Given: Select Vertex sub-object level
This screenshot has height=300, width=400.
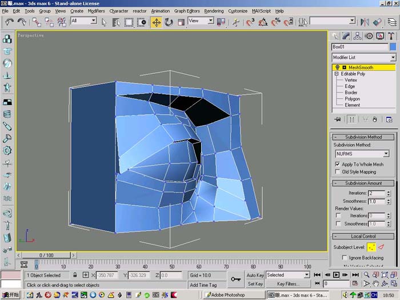Looking at the screenshot, I should coord(351,80).
